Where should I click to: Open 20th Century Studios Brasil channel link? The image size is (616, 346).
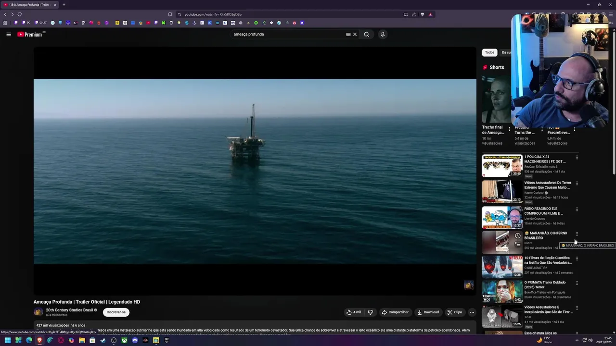tap(69, 310)
